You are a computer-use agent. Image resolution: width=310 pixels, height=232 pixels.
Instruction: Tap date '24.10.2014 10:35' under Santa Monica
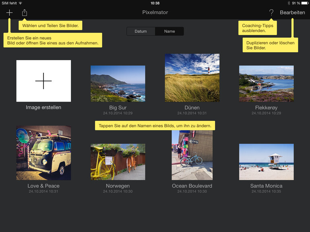(x=266, y=191)
